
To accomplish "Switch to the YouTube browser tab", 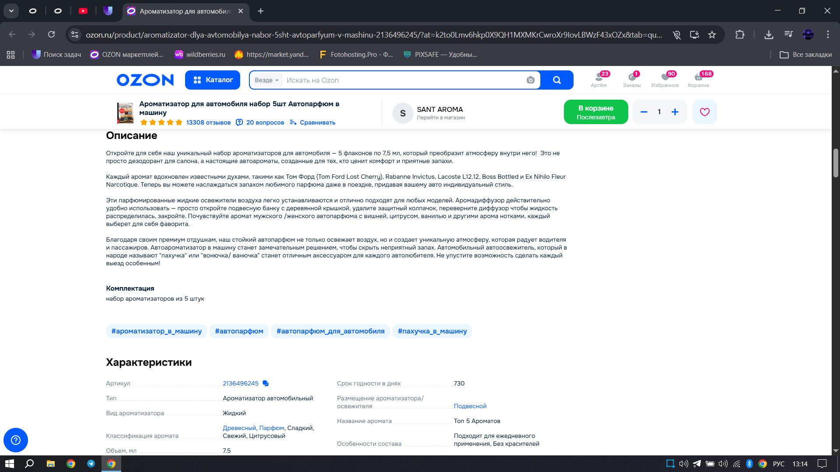I will tap(83, 11).
